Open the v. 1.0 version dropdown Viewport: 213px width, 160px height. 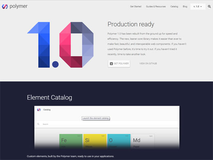click(x=197, y=7)
